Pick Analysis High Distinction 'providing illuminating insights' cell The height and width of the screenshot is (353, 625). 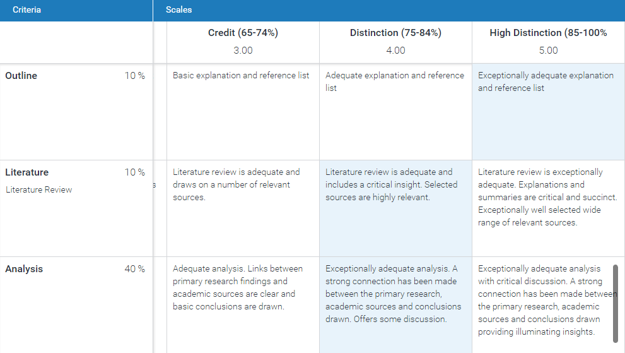(549, 305)
